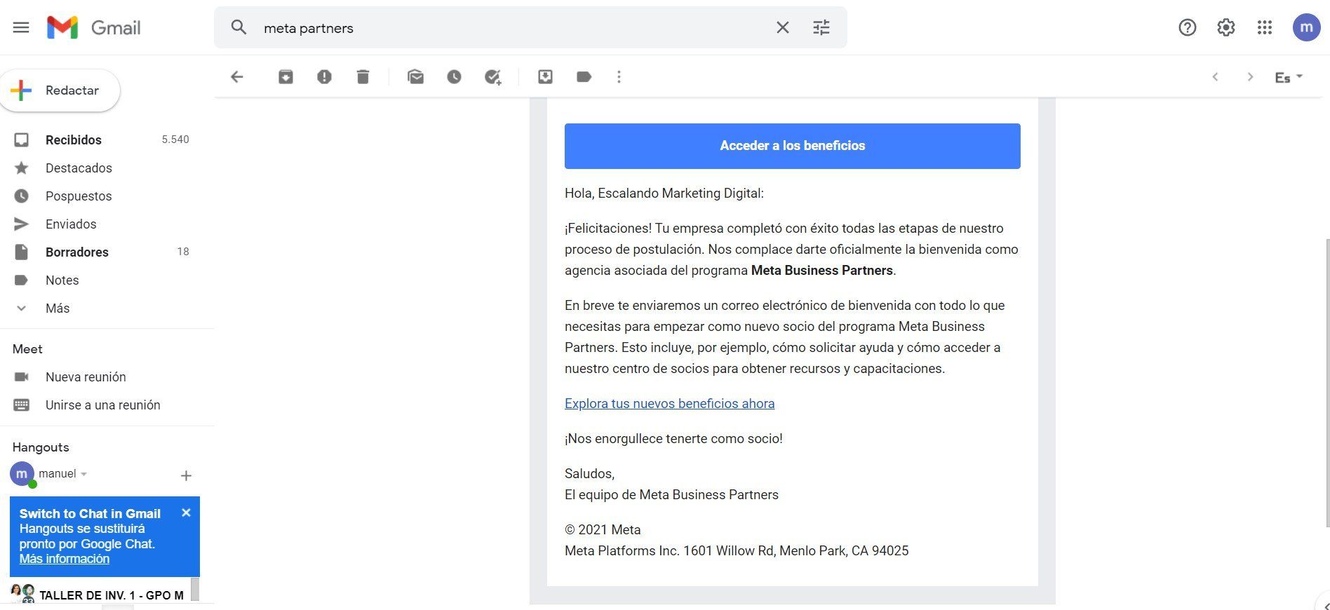
Task: Delete this email with trash icon
Action: (x=363, y=77)
